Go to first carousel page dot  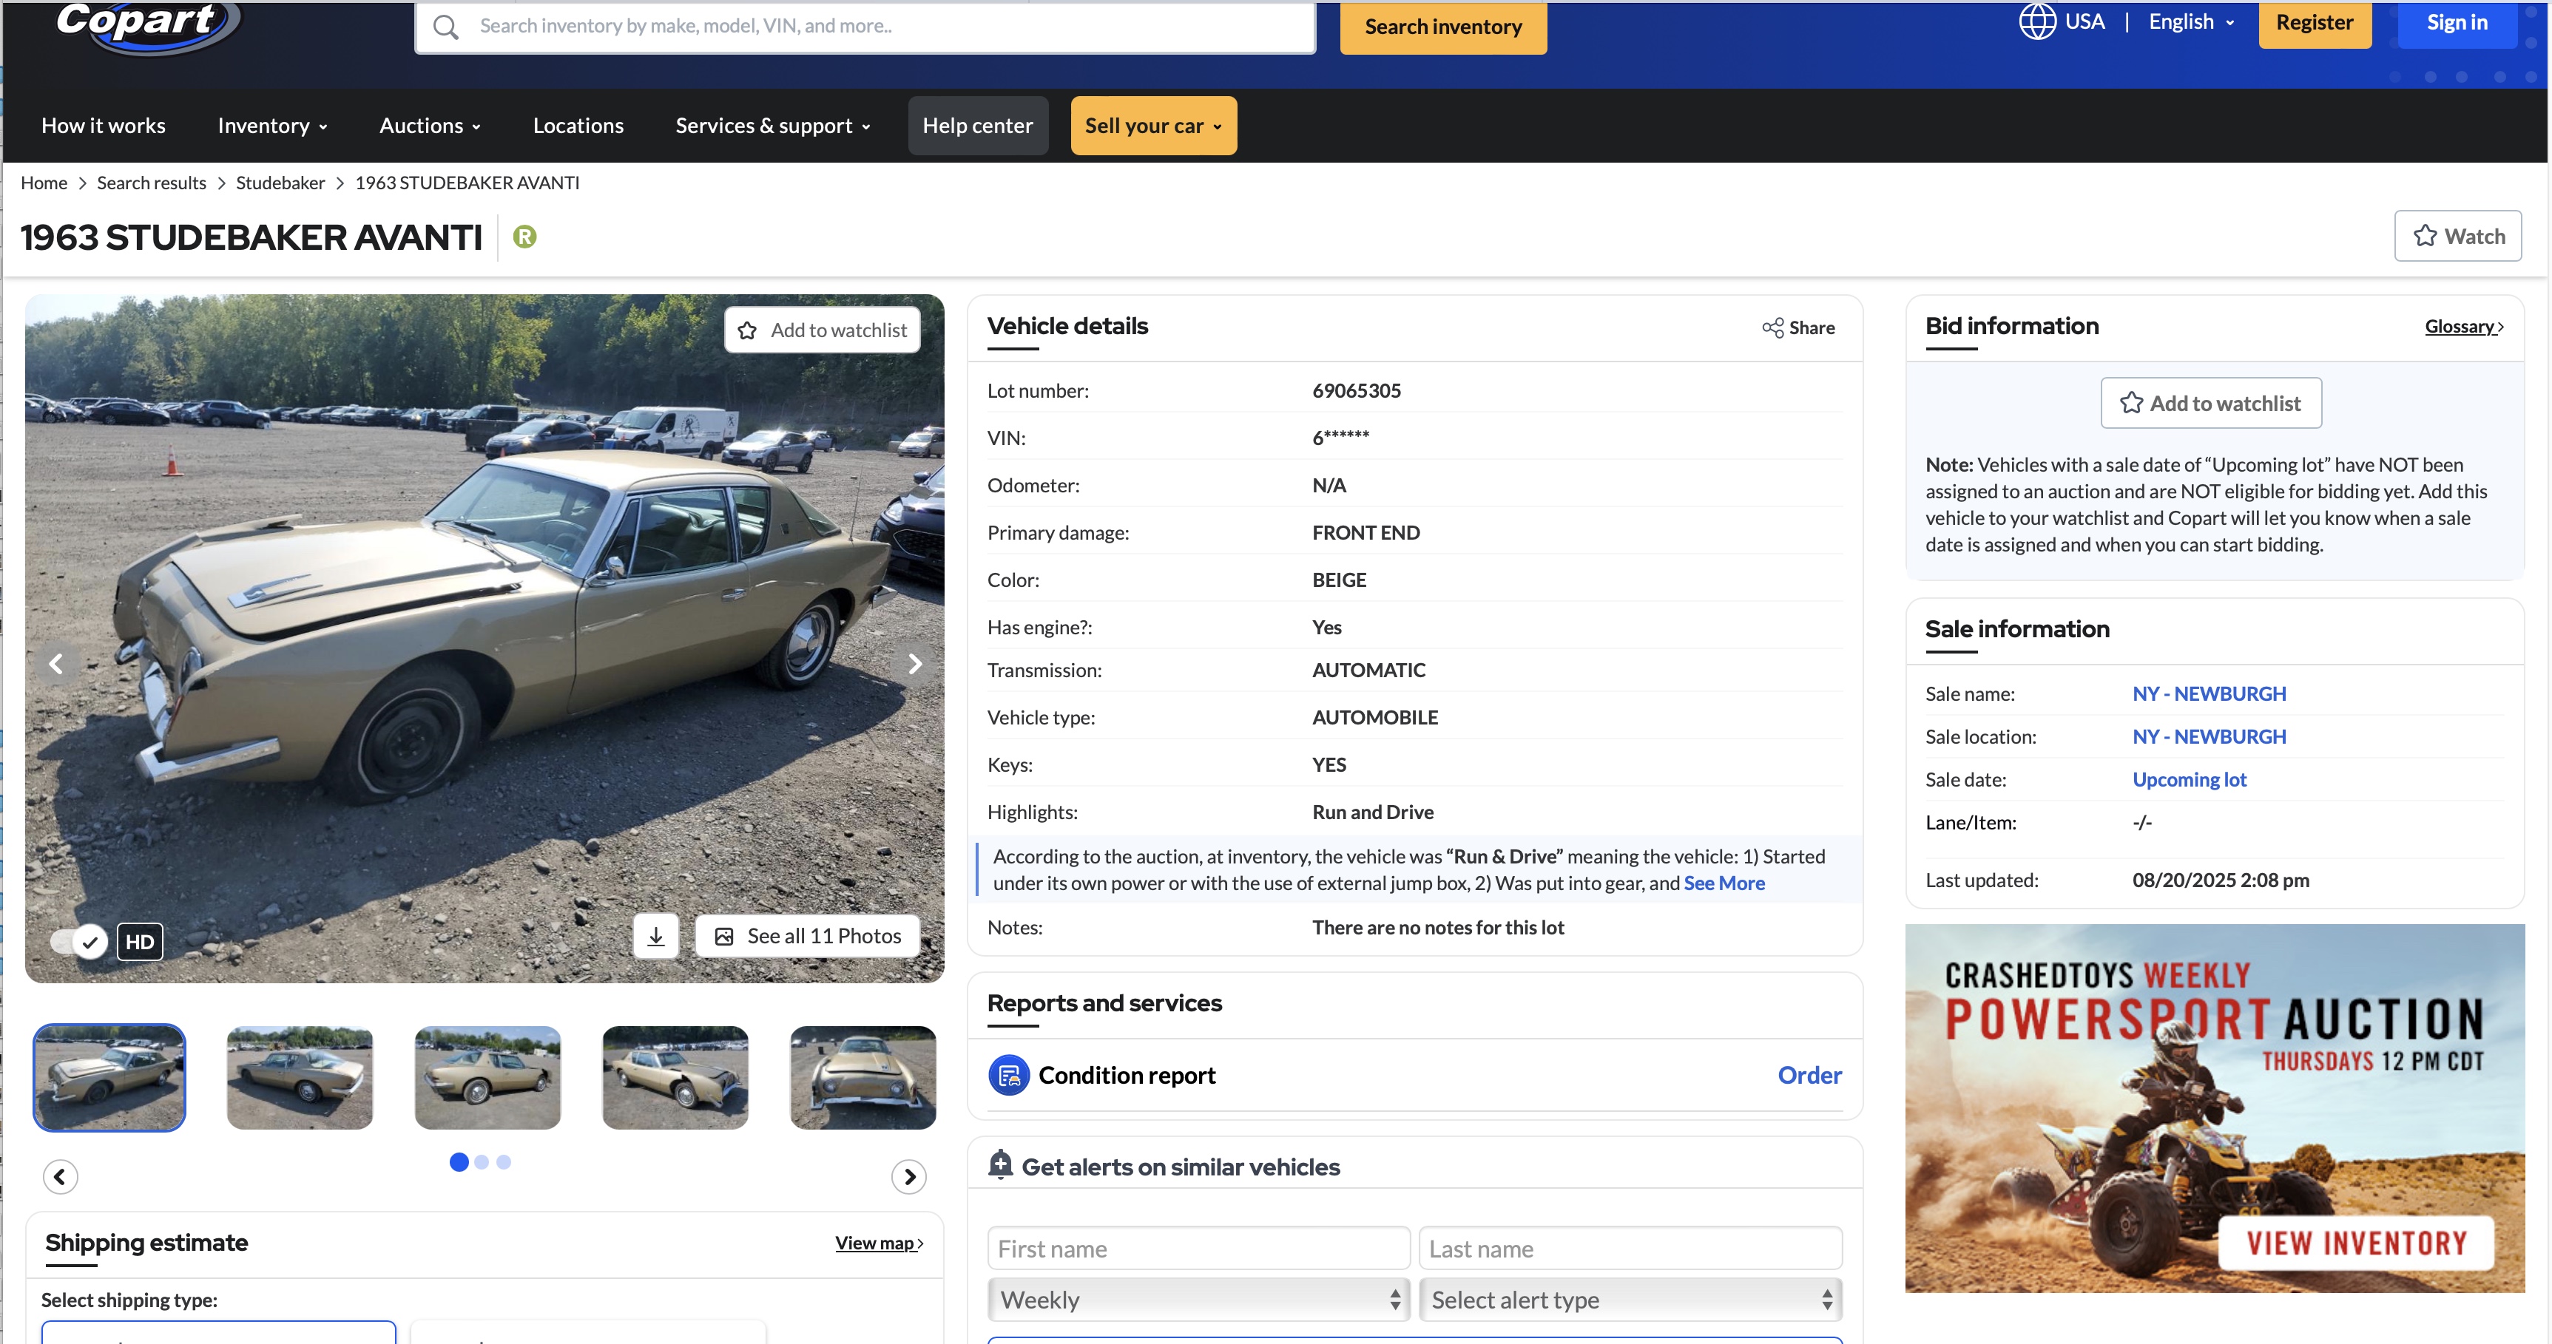click(459, 1161)
